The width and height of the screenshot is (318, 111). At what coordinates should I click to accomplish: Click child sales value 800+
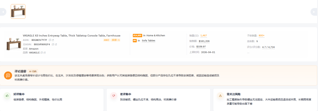pos(262,36)
